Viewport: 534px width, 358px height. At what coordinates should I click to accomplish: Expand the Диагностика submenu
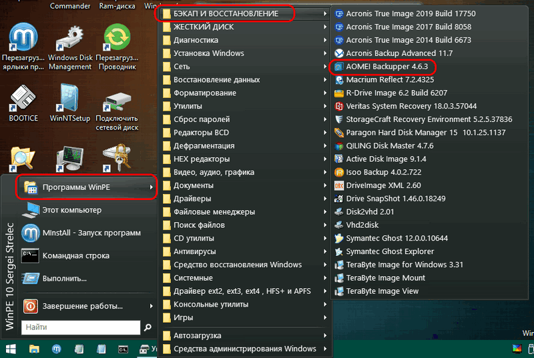pos(244,40)
